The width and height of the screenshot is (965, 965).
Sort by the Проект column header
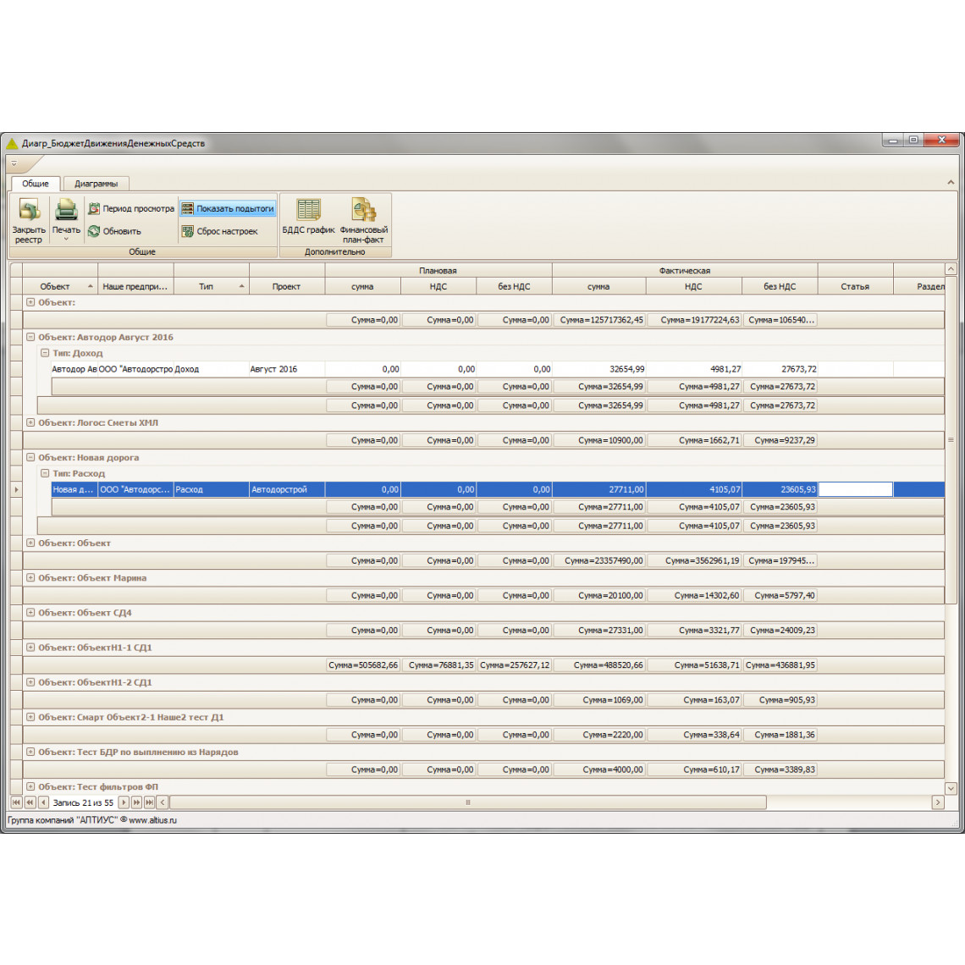point(286,286)
